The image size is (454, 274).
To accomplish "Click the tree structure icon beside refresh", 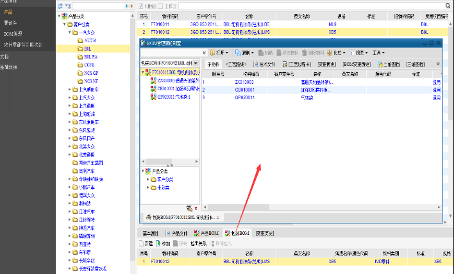I will (x=67, y=6).
